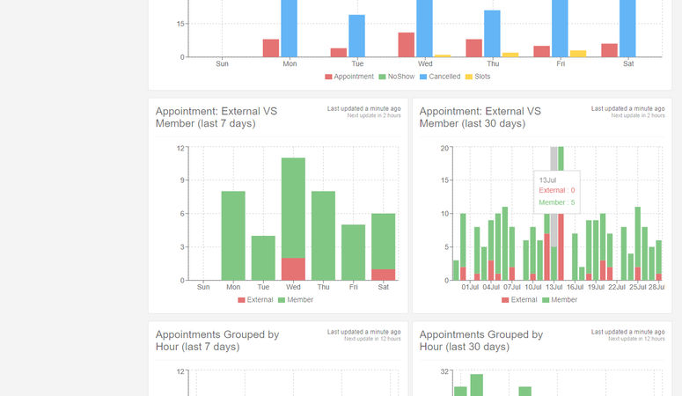The height and width of the screenshot is (396, 682).
Task: Toggle External legend in 7 days chart
Action: coord(255,300)
